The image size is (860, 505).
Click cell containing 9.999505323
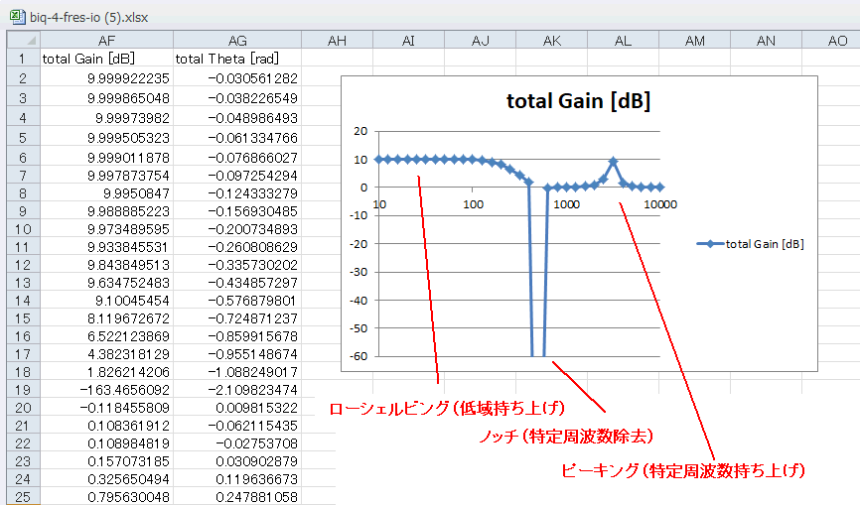pyautogui.click(x=106, y=138)
